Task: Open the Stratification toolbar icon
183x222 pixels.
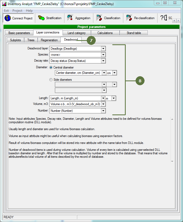Action: pos(41,18)
